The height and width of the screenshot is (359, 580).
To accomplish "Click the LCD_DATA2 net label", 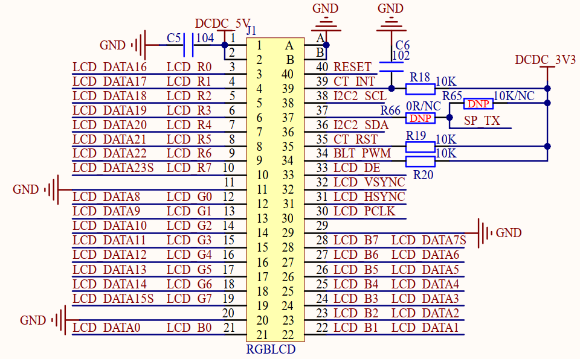I will point(425,313).
